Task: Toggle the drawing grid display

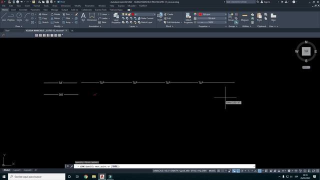Action: click(218, 171)
